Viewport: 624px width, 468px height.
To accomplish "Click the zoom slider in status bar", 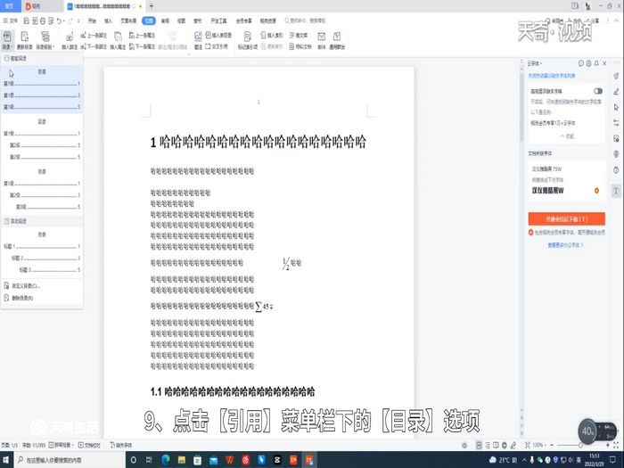I will [571, 444].
